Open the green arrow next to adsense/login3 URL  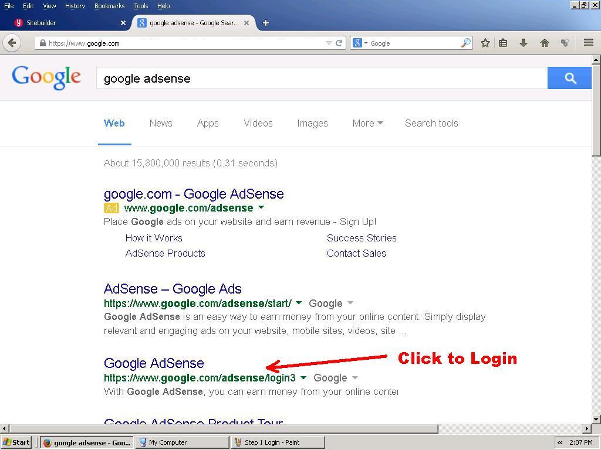(x=303, y=378)
